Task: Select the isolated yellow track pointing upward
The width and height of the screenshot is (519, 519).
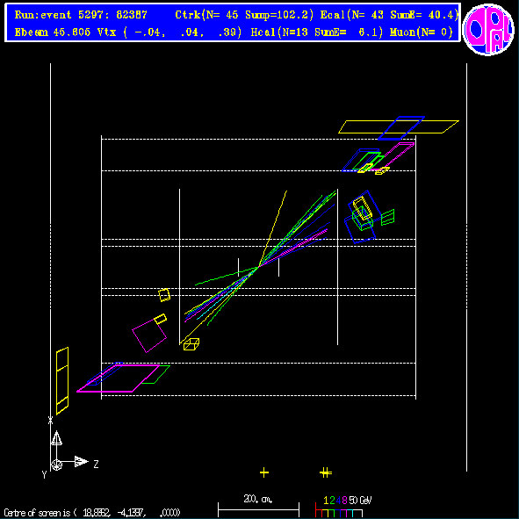Action: point(273,228)
